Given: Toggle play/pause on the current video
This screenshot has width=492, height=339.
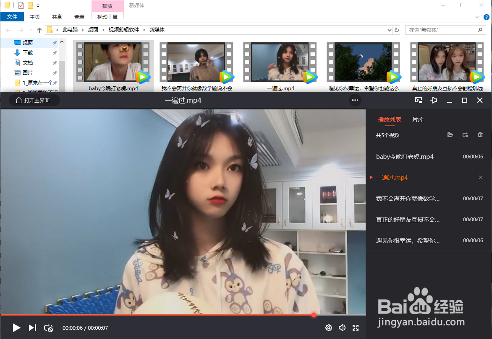Looking at the screenshot, I should [x=16, y=328].
